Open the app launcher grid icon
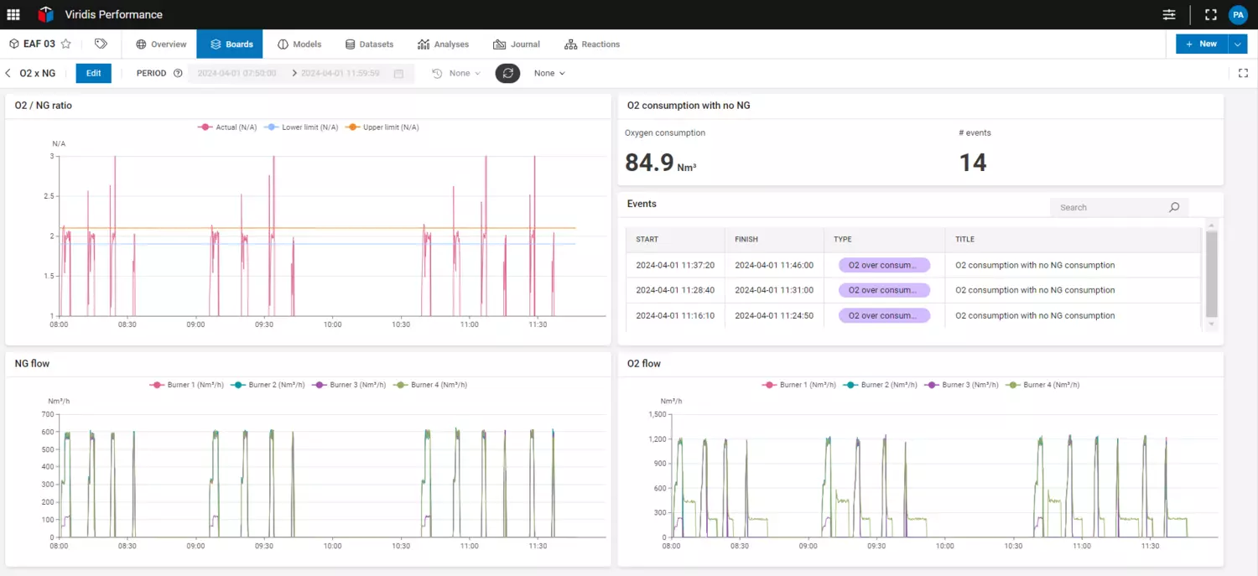This screenshot has height=576, width=1258. (x=13, y=14)
